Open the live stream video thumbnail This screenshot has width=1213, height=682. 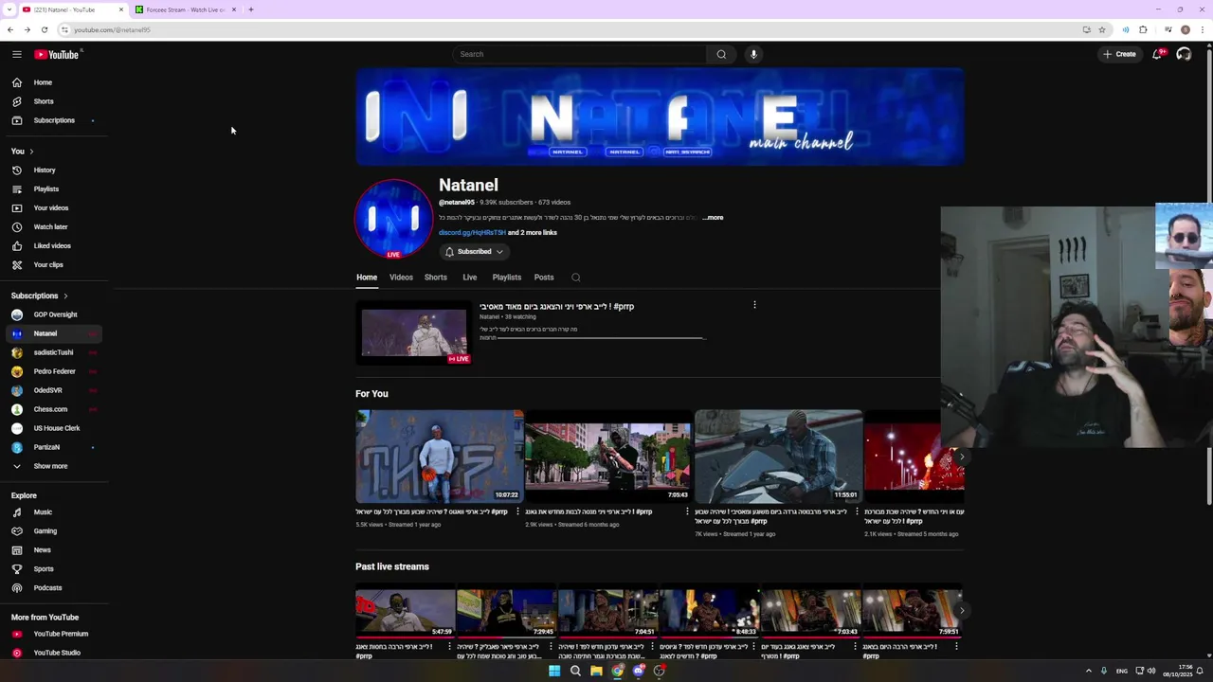[414, 332]
